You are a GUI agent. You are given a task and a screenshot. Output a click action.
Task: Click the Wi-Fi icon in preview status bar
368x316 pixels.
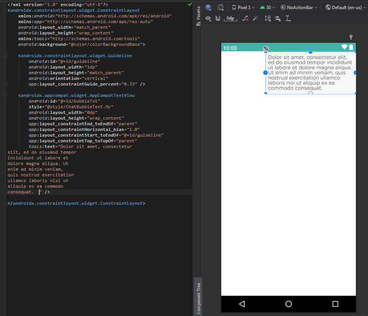click(344, 47)
